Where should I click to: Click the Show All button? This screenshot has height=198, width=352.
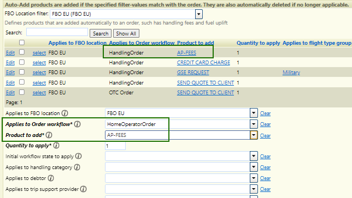(x=126, y=34)
